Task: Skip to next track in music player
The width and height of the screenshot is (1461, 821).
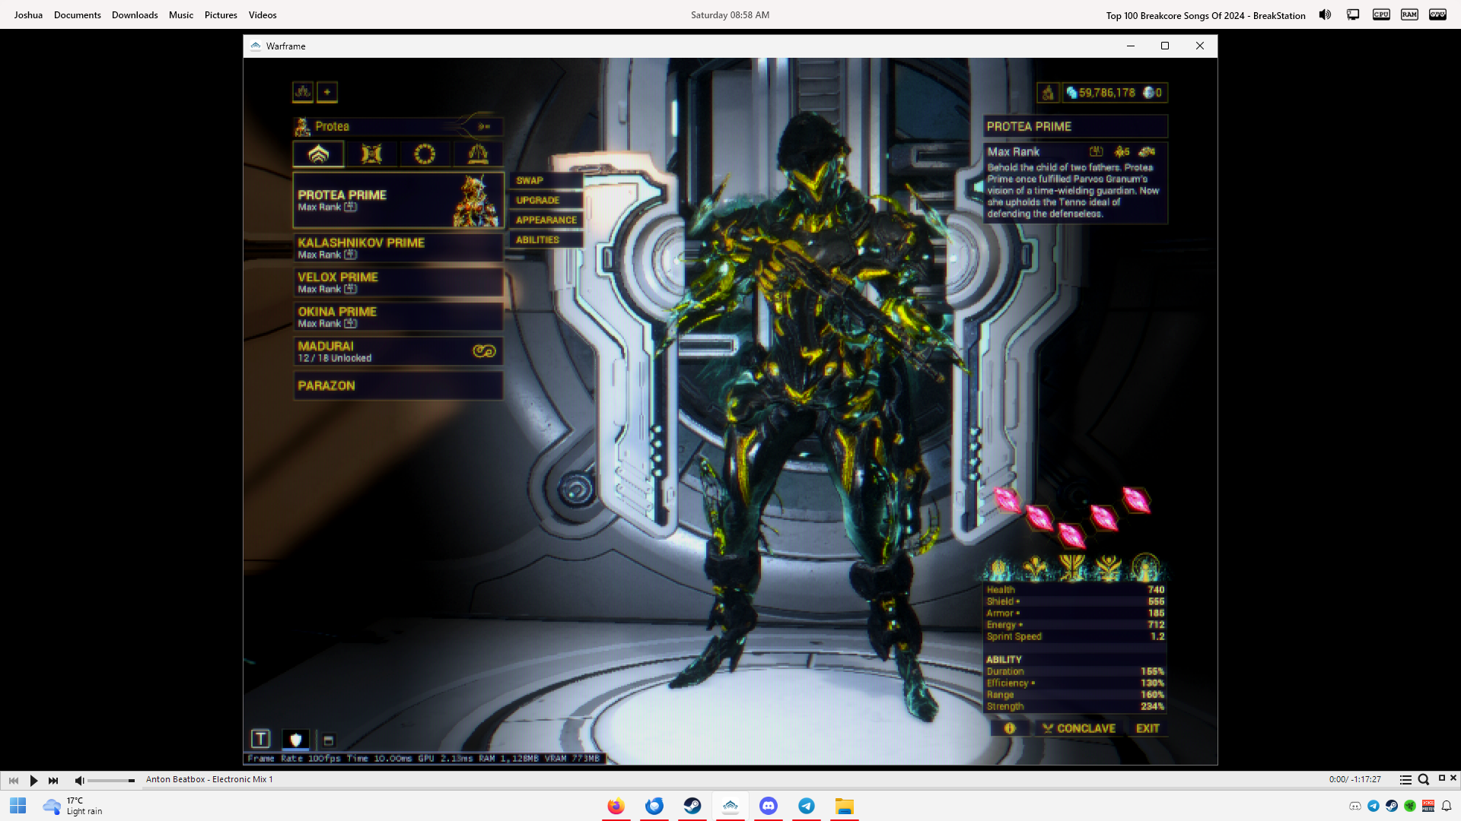Action: pyautogui.click(x=53, y=780)
